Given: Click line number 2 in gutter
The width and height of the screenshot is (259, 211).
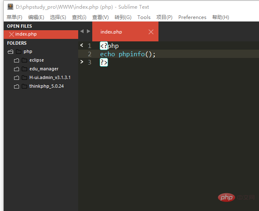Looking at the screenshot, I should coord(89,54).
